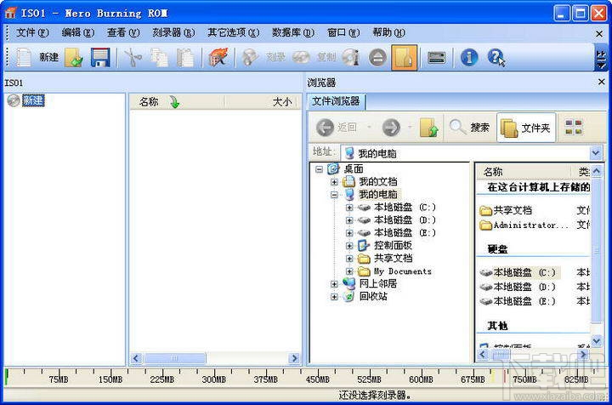Select 网上邻居 in folder tree

pos(377,283)
